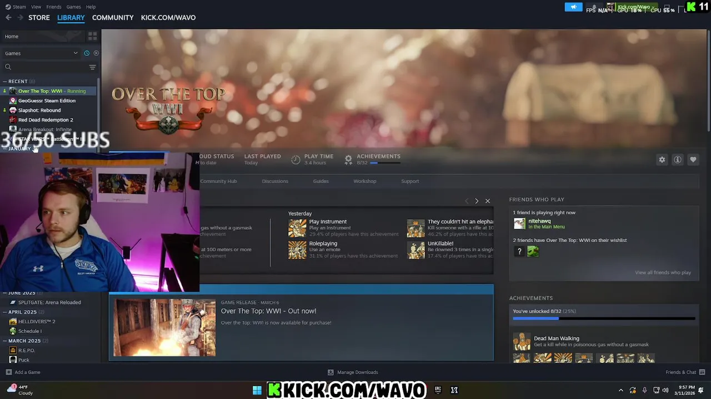
Task: Open advanced filter options icon
Action: pos(92,67)
